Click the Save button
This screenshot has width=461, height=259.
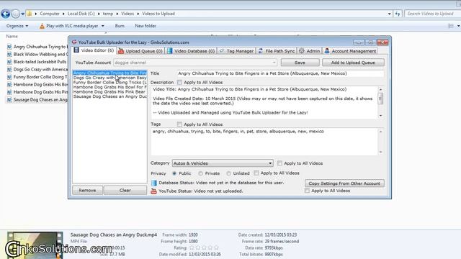(x=300, y=63)
